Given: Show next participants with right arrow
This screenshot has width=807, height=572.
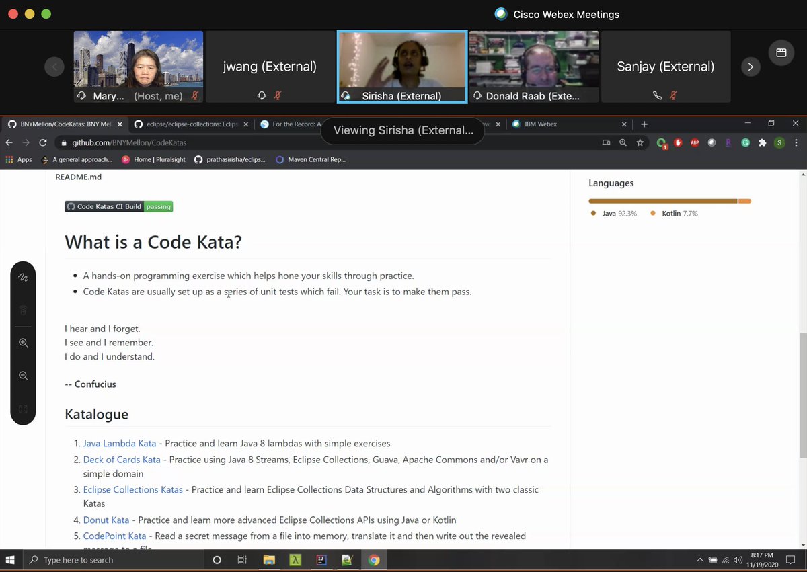Looking at the screenshot, I should tap(751, 67).
